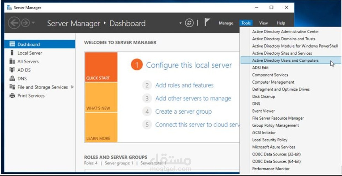Open File Server Resource Manager
342x176 pixels.
pos(278,118)
